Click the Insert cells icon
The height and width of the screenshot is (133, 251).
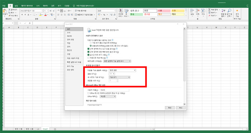(192, 11)
